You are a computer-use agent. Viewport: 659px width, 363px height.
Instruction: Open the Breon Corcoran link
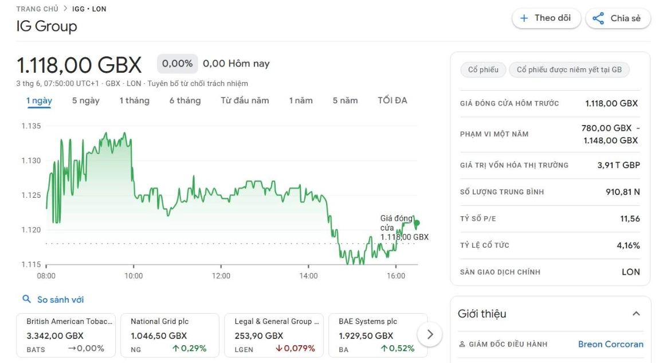pyautogui.click(x=611, y=344)
